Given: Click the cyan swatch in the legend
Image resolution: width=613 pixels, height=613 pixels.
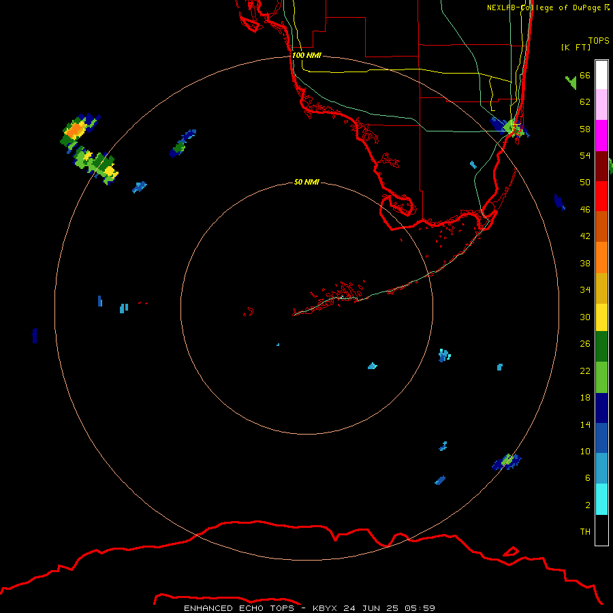Looking at the screenshot, I should pyautogui.click(x=601, y=499).
